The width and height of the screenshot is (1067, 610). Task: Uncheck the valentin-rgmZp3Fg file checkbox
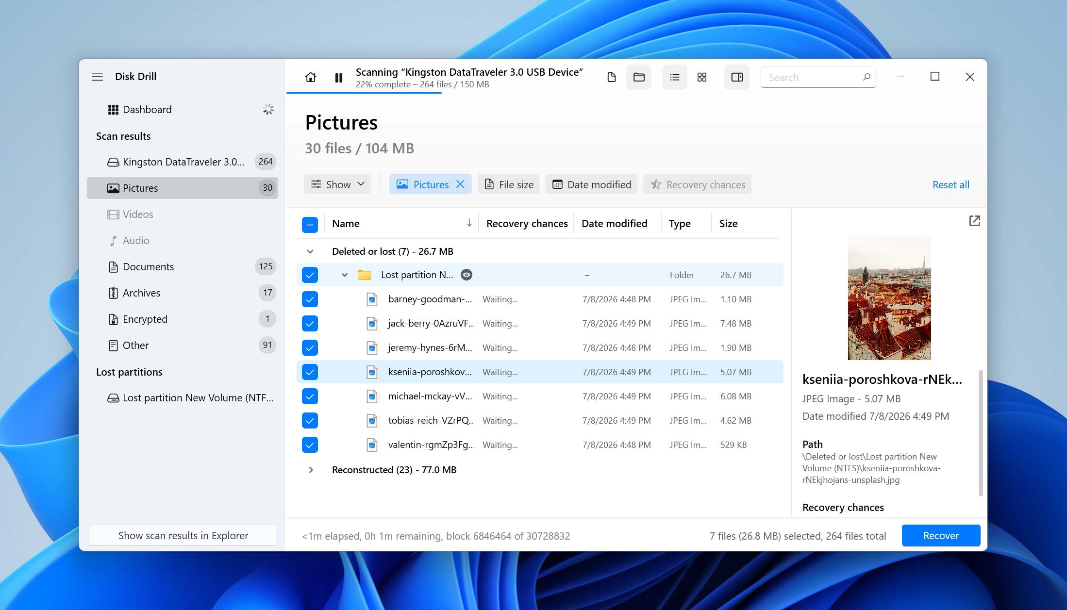(x=310, y=445)
